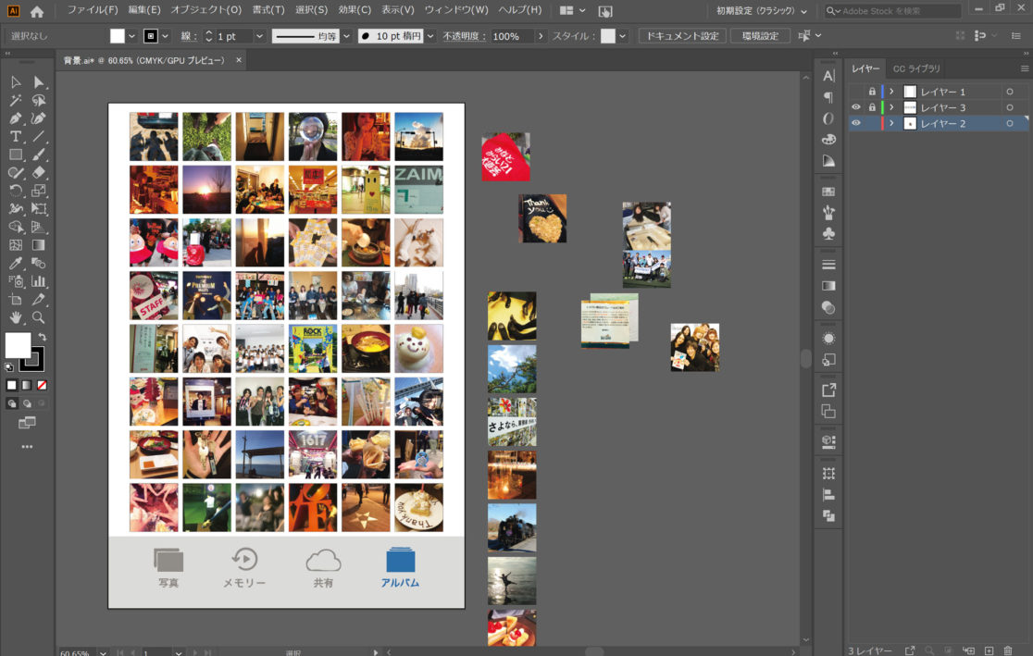Select the Type tool
Viewport: 1033px width, 656px height.
click(x=16, y=137)
